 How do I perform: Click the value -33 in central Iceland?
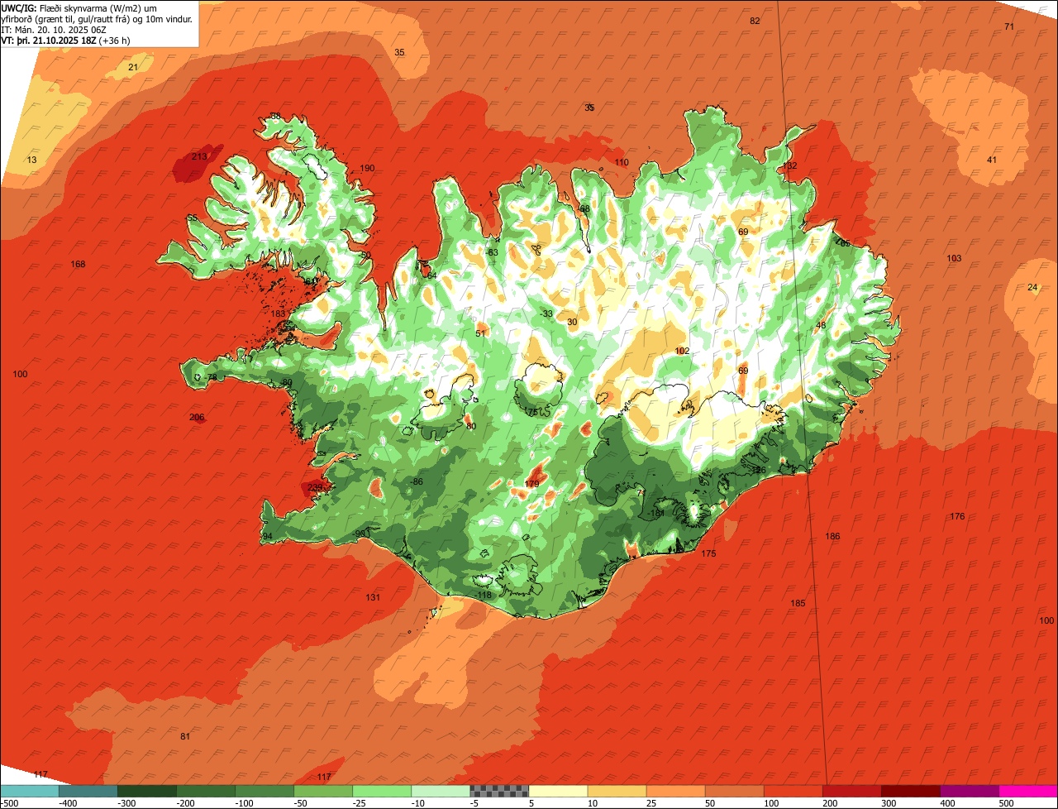(x=546, y=314)
